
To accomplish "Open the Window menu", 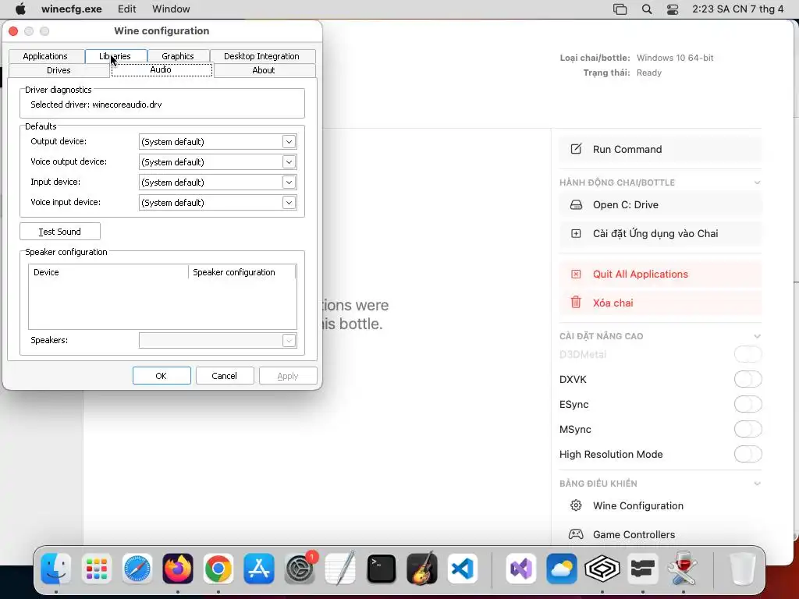I will (171, 9).
